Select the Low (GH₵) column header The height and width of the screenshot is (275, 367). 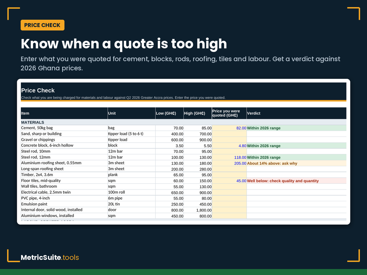point(170,113)
